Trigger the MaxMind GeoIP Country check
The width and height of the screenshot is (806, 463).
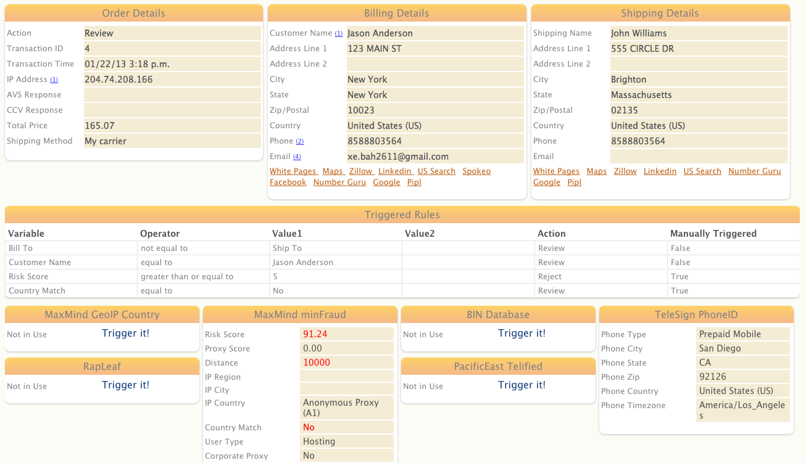click(125, 334)
